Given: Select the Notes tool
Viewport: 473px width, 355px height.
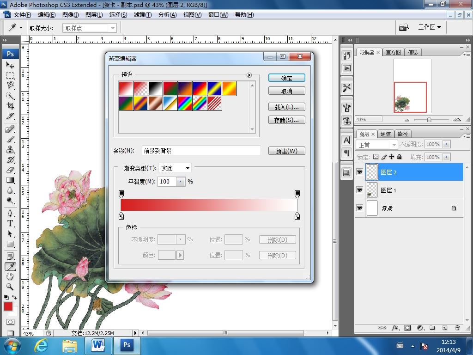Looking at the screenshot, I should click(10, 257).
